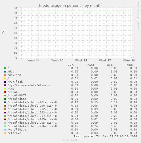Click the /sys/firmware/efi/efivars legend label

click(x=29, y=85)
